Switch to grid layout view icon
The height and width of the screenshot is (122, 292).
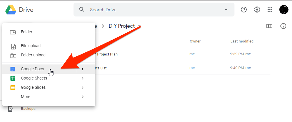point(269,26)
